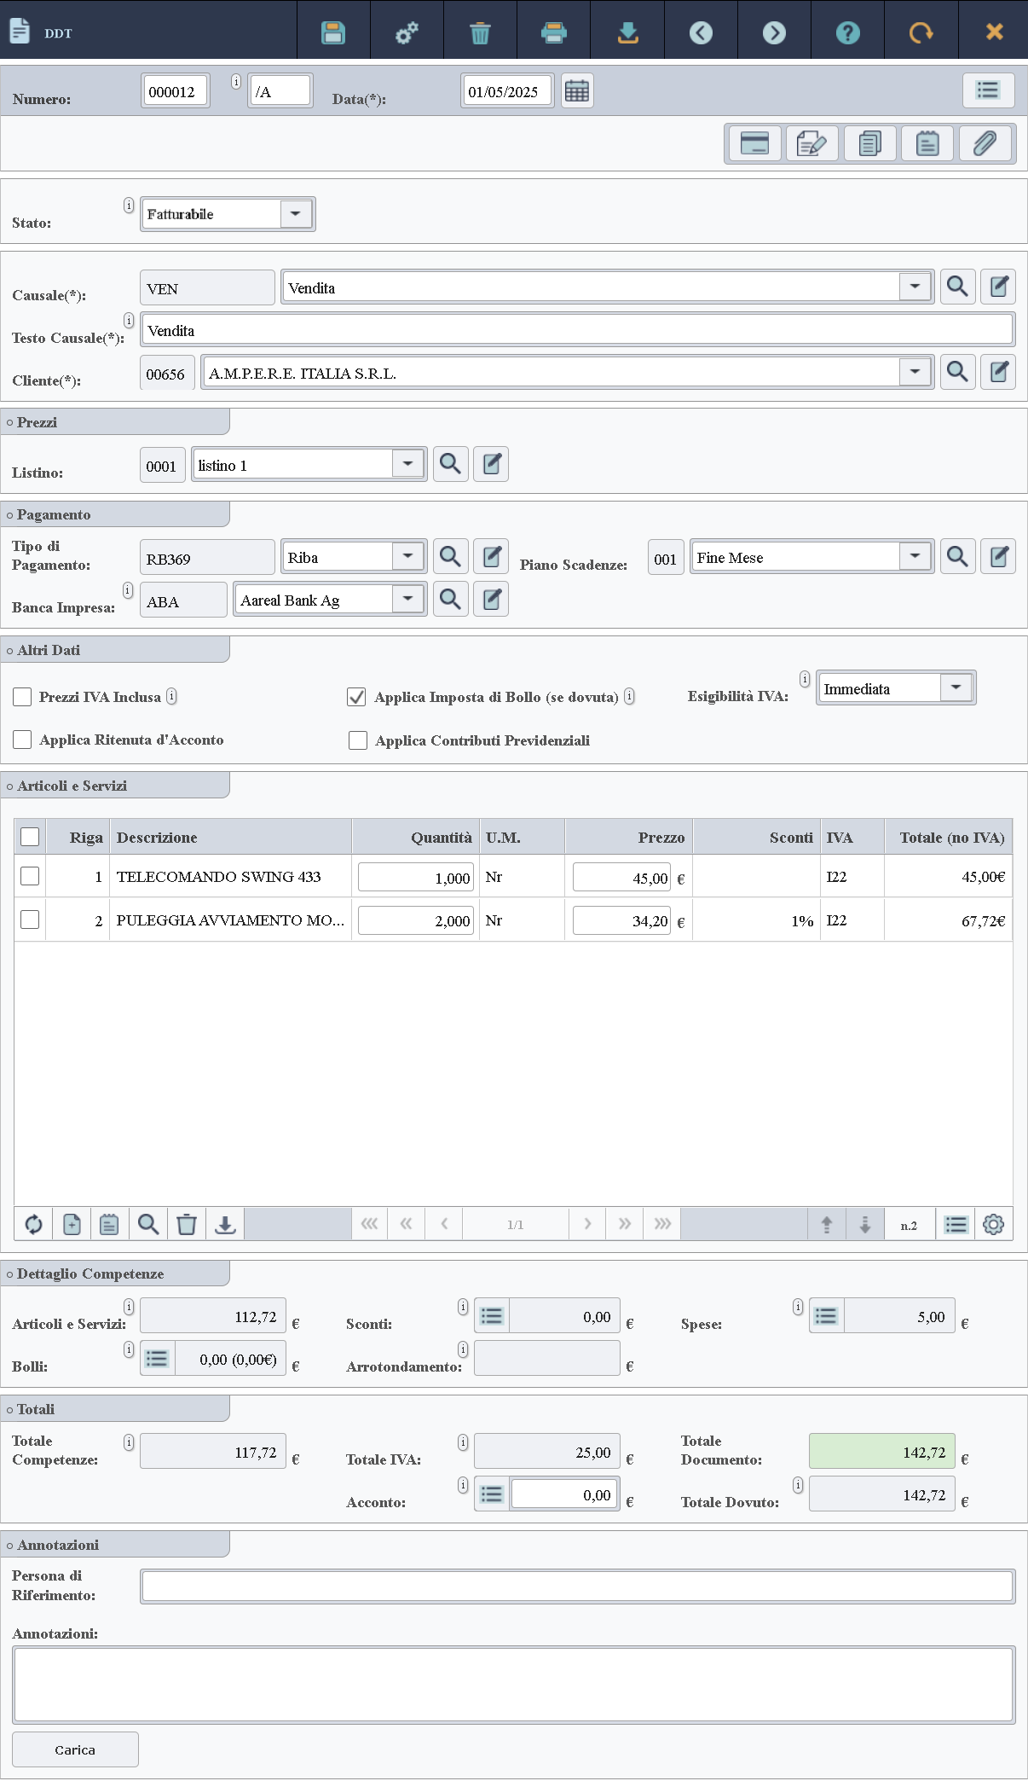
Task: Open the Stato Fatturabile dropdown
Action: click(x=296, y=213)
